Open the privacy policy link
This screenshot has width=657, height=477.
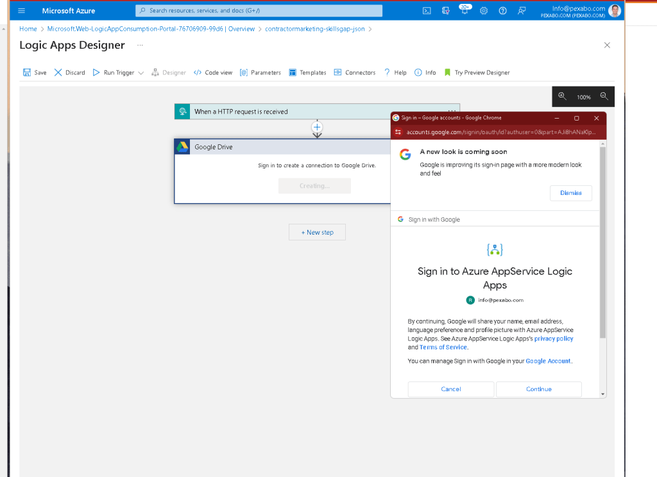point(554,339)
